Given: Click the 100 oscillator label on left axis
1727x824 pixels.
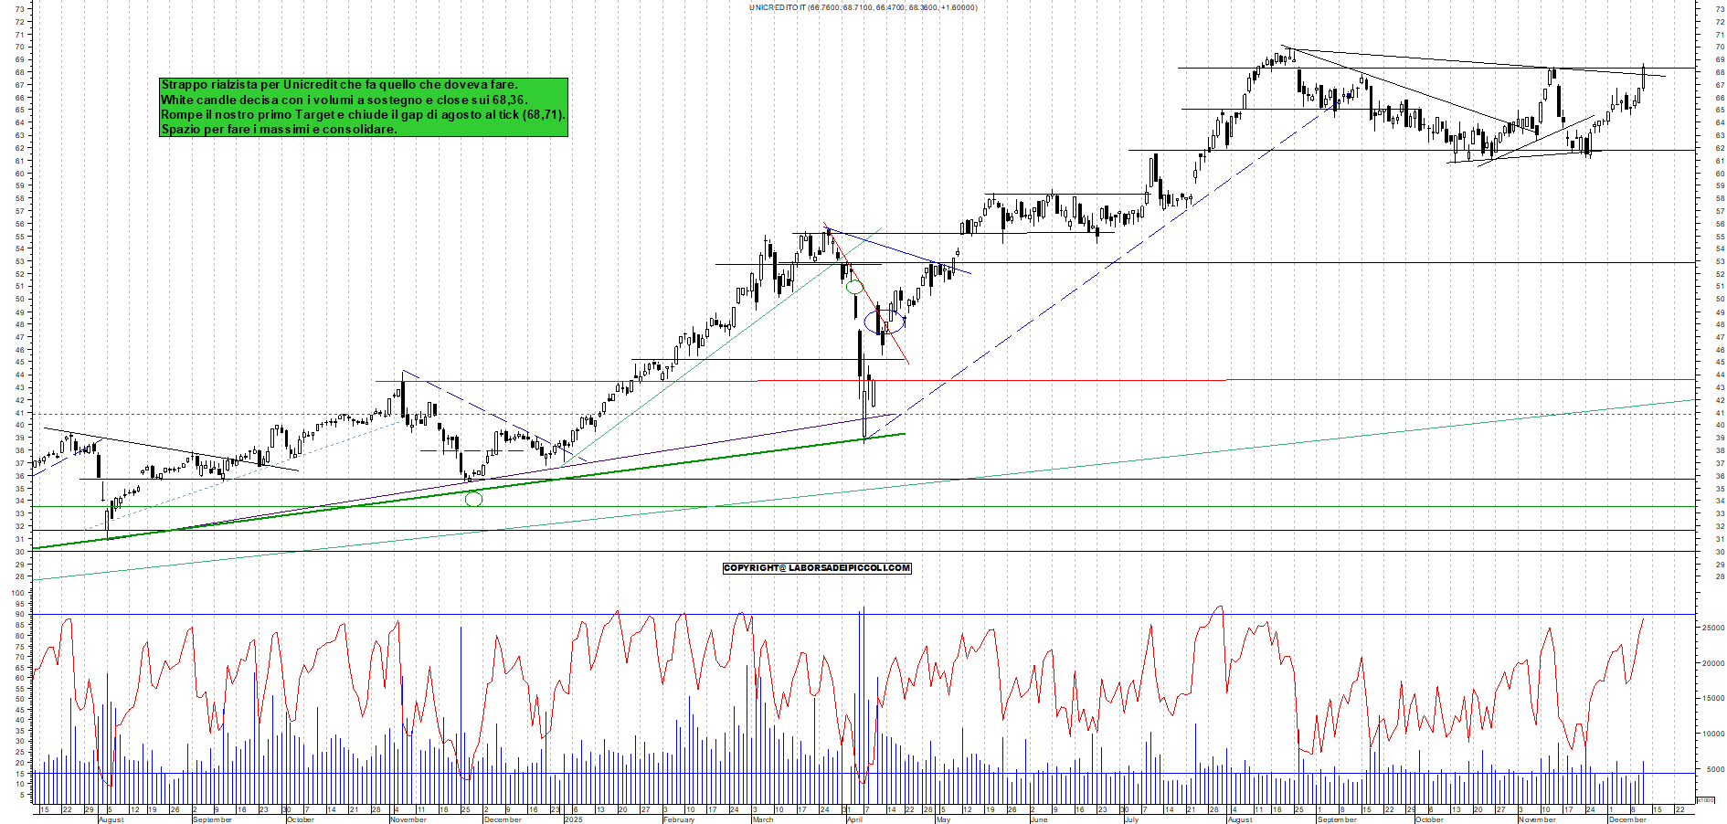Looking at the screenshot, I should [17, 593].
